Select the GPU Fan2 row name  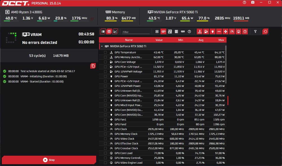coord(120,124)
